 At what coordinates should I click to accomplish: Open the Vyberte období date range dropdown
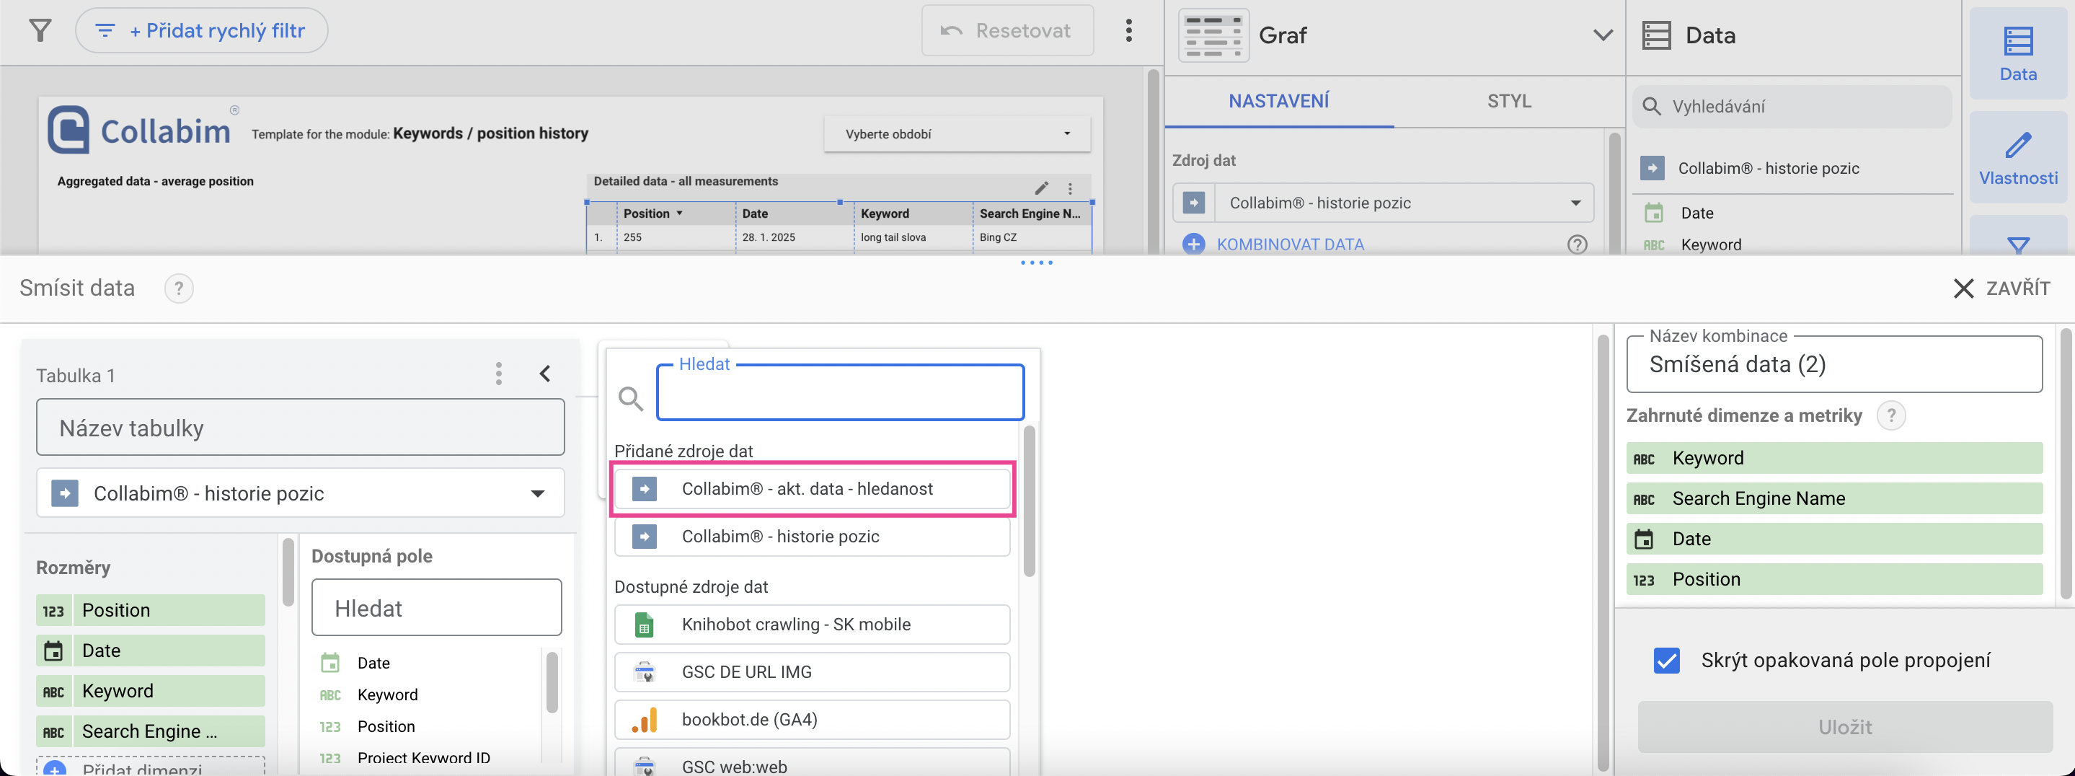pos(957,133)
